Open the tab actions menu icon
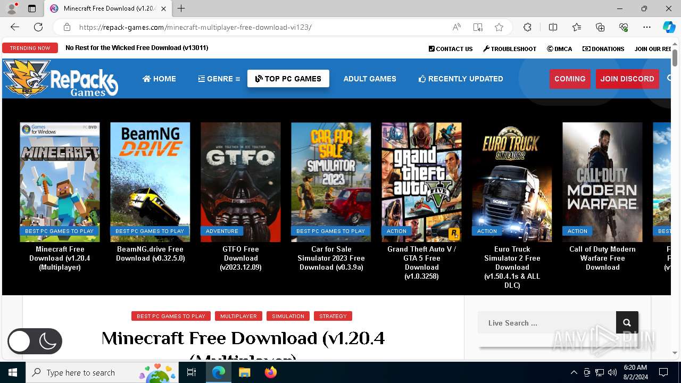The image size is (681, 383). click(32, 9)
